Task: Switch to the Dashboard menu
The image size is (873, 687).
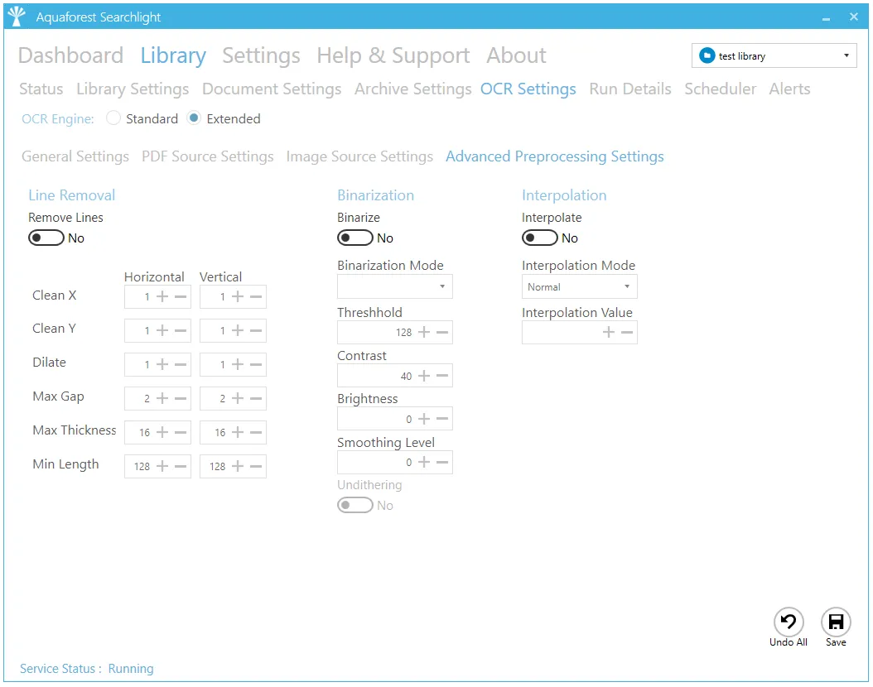Action: [x=70, y=55]
